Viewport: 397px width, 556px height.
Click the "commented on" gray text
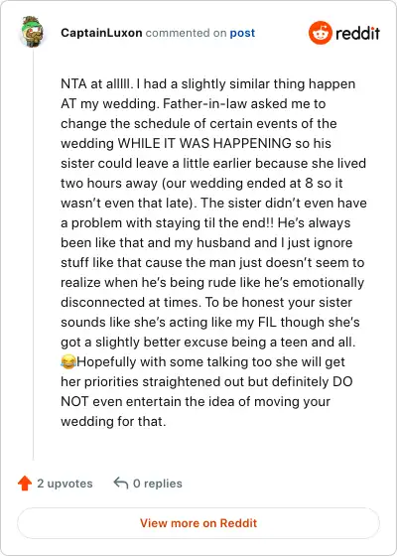tap(186, 33)
